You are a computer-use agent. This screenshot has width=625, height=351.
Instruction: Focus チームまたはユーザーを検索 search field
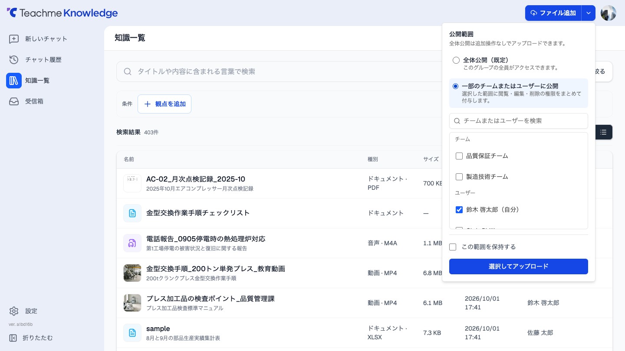[519, 121]
